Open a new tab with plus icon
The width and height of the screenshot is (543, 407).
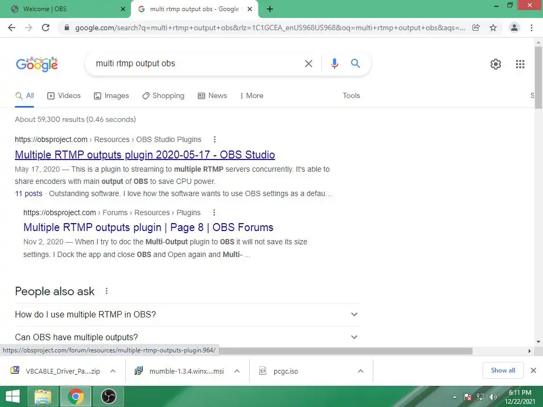tap(270, 10)
